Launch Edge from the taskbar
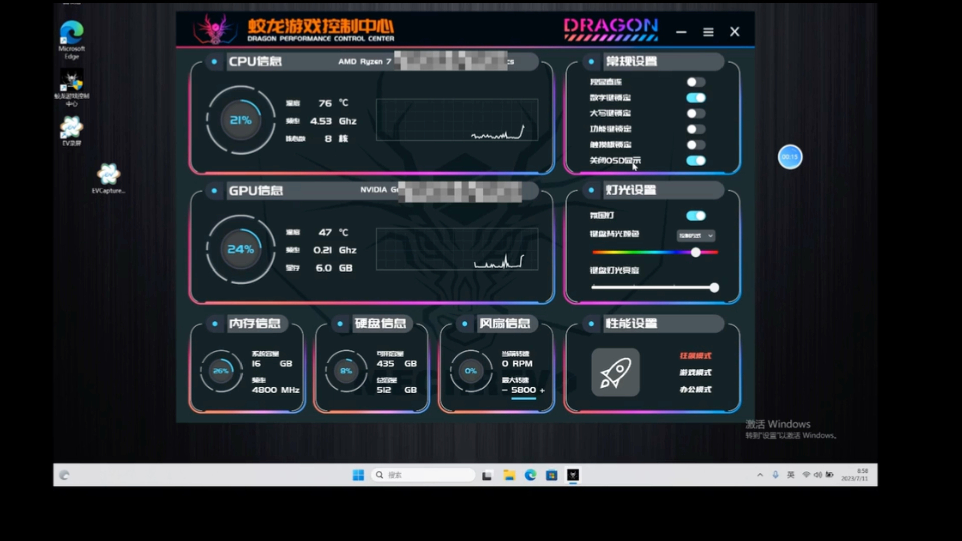962x541 pixels. point(530,475)
